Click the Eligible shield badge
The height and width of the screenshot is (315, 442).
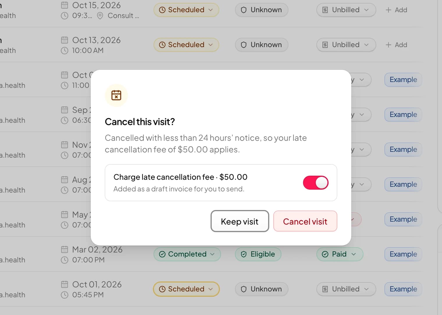tap(258, 254)
